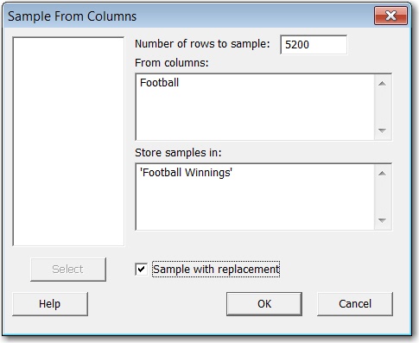Cancel the sampling dialog
419x343 pixels.
[x=355, y=304]
